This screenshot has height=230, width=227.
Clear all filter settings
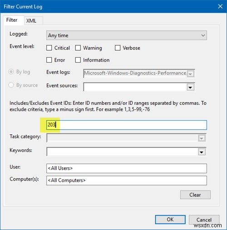pos(195,195)
